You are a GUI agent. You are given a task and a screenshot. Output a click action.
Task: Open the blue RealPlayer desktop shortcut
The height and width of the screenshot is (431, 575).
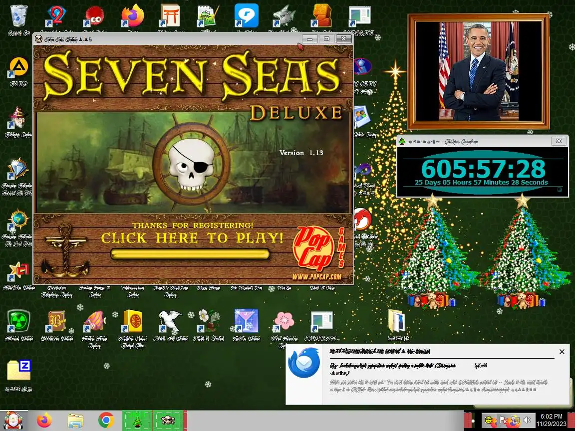point(246,16)
